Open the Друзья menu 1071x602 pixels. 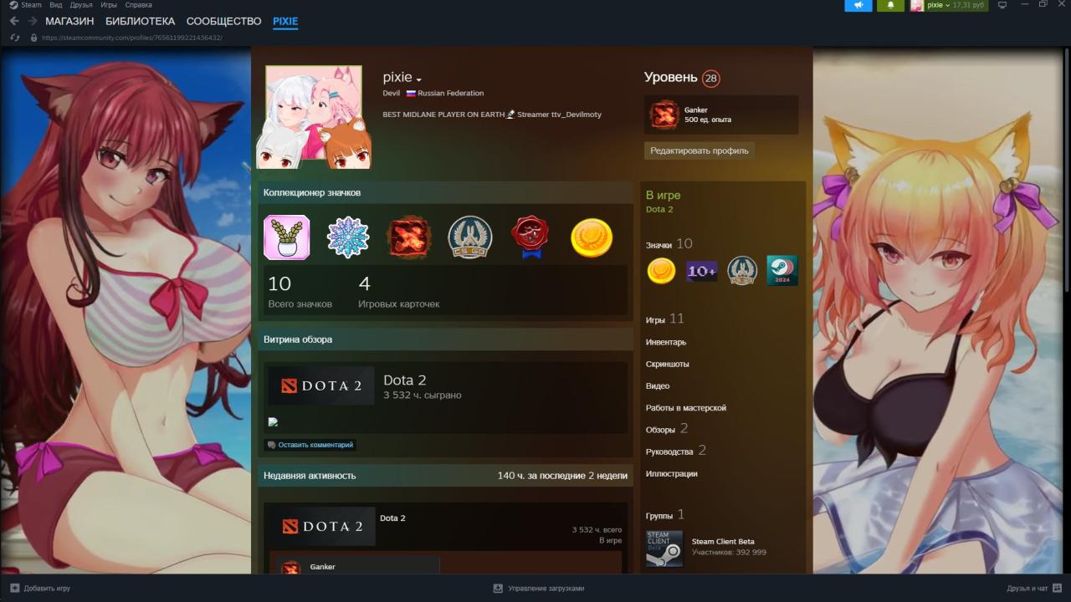(81, 5)
